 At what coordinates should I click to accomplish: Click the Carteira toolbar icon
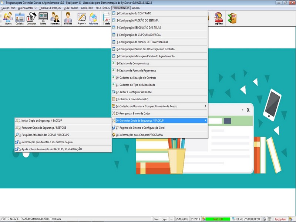pos(20,18)
